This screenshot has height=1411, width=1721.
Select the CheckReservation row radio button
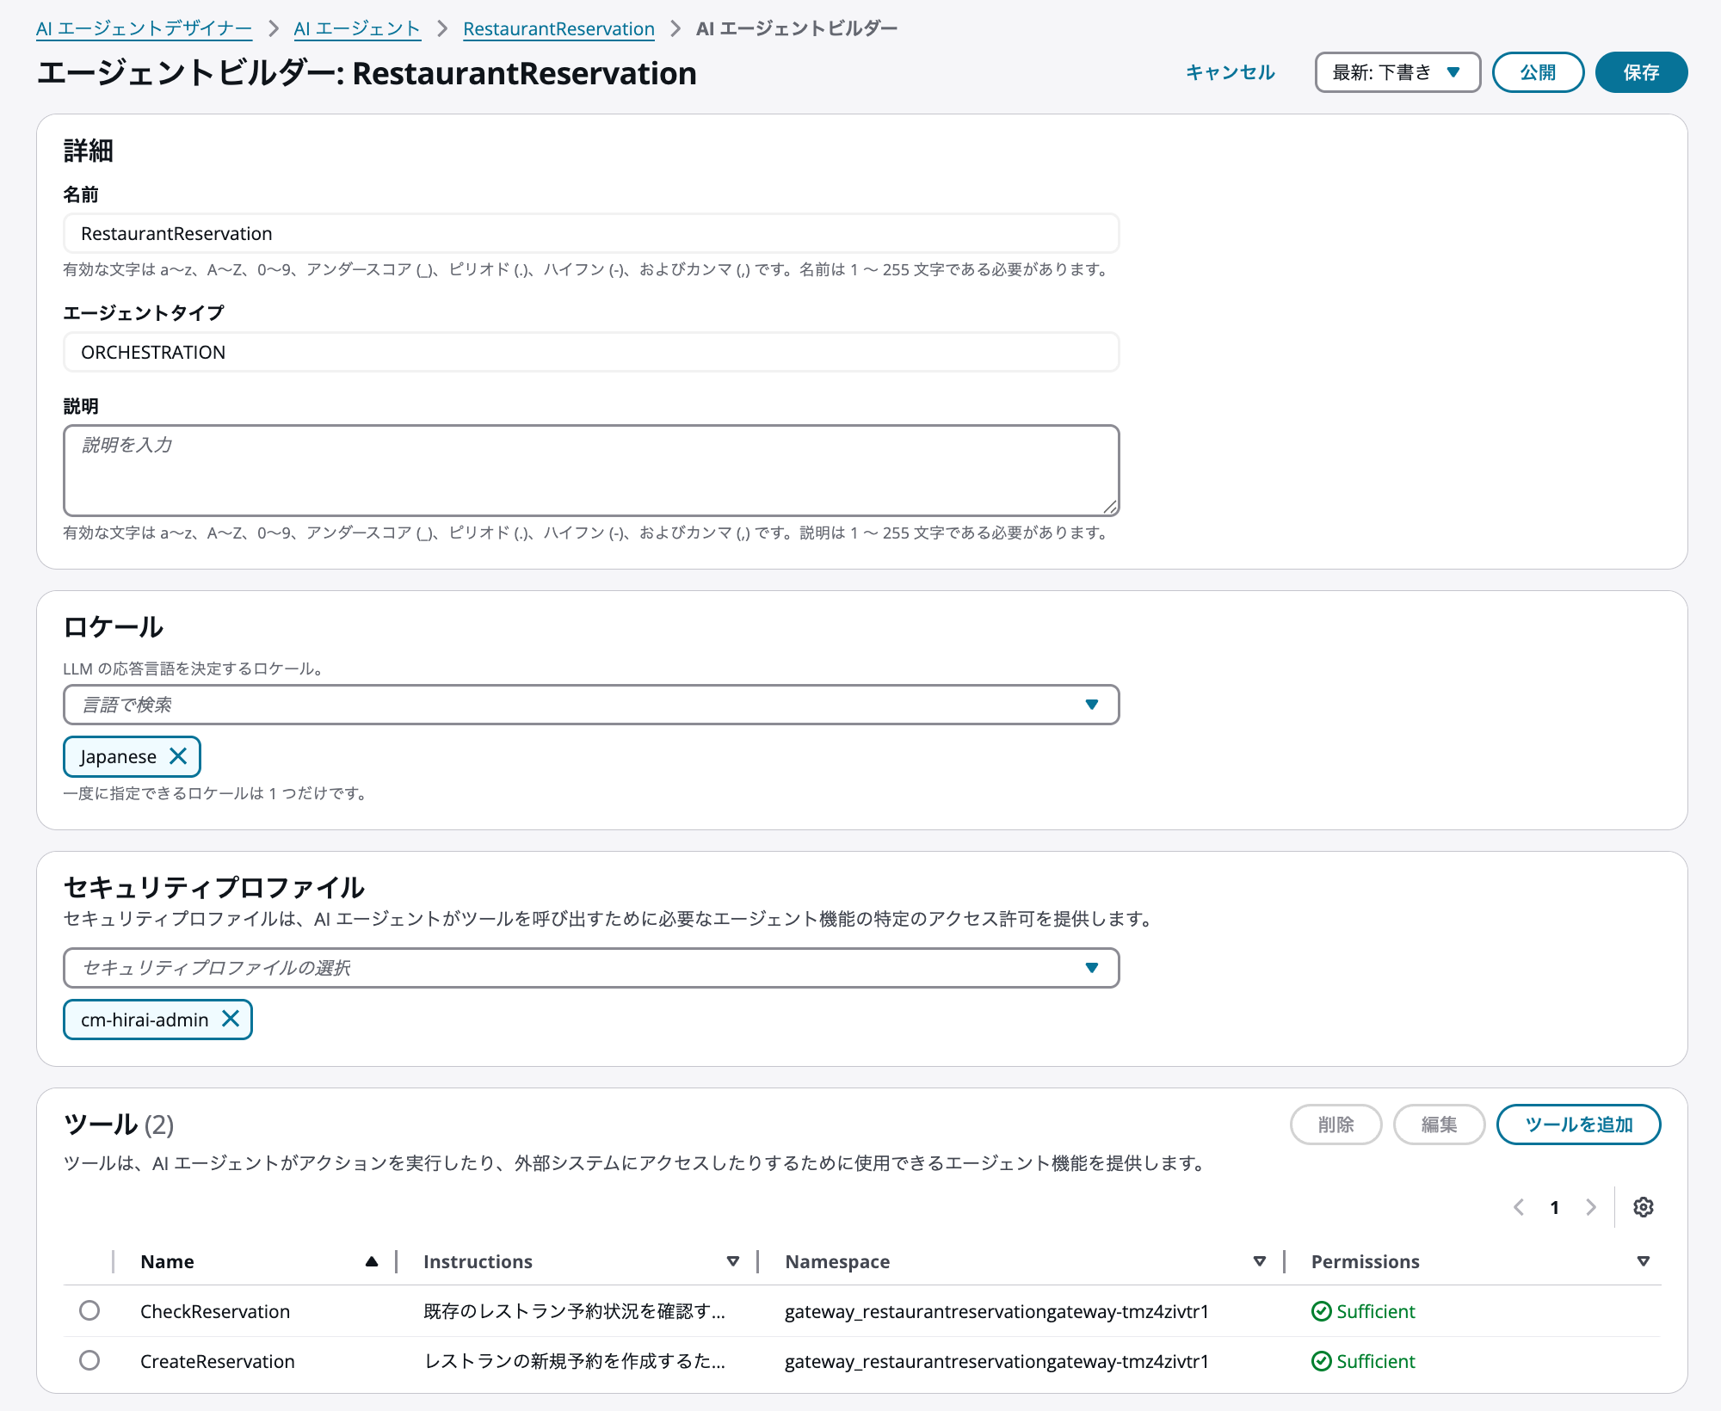coord(89,1311)
